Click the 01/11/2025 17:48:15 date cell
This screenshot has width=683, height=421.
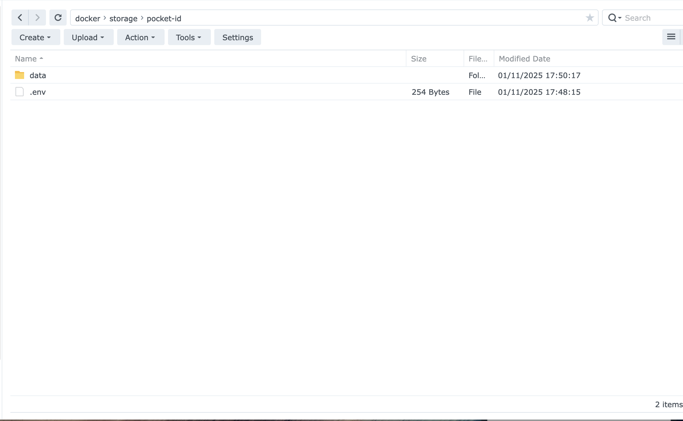(x=539, y=92)
